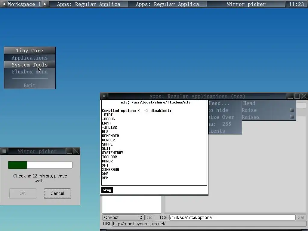Click the 'Compiled options' heading line

pos(137,111)
